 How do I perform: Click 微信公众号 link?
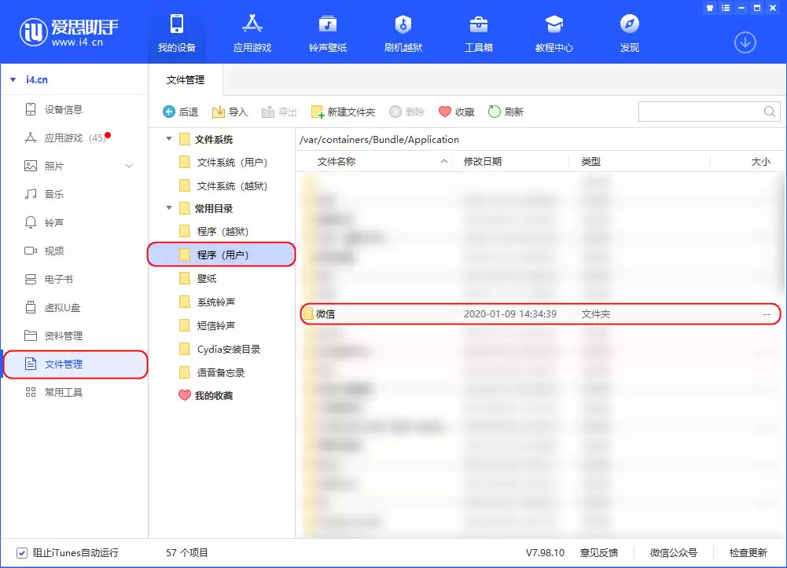(674, 553)
